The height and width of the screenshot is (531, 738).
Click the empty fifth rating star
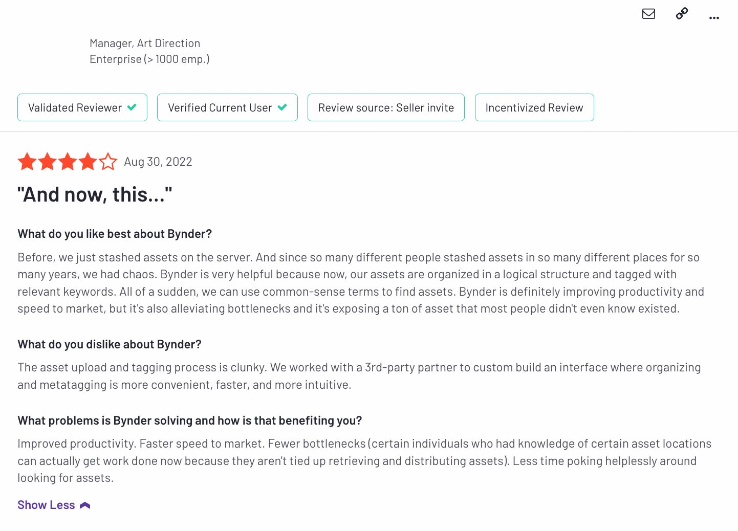pyautogui.click(x=108, y=162)
